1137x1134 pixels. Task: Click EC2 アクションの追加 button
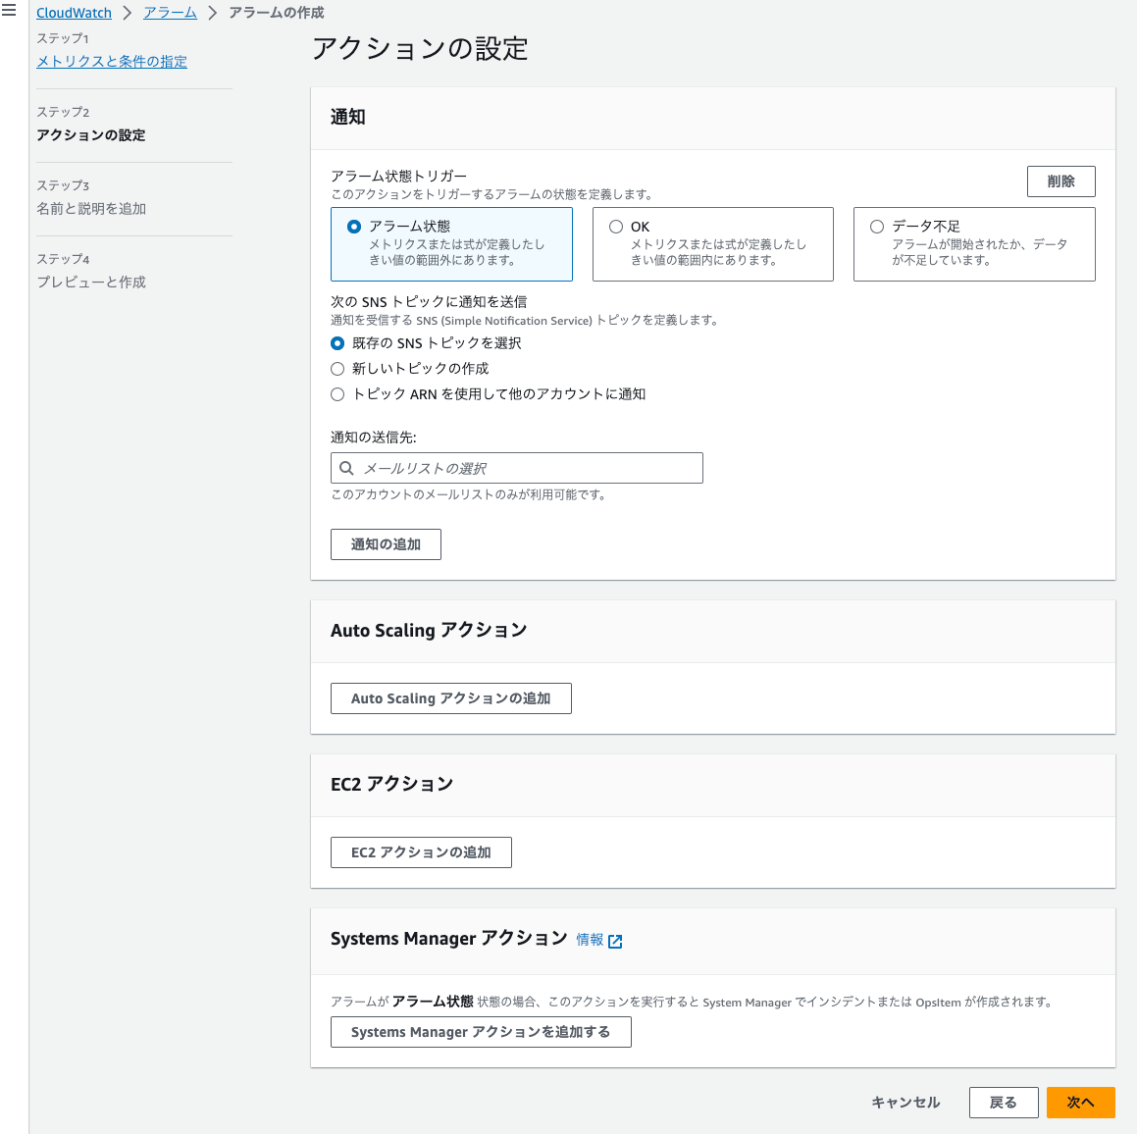pyautogui.click(x=421, y=852)
